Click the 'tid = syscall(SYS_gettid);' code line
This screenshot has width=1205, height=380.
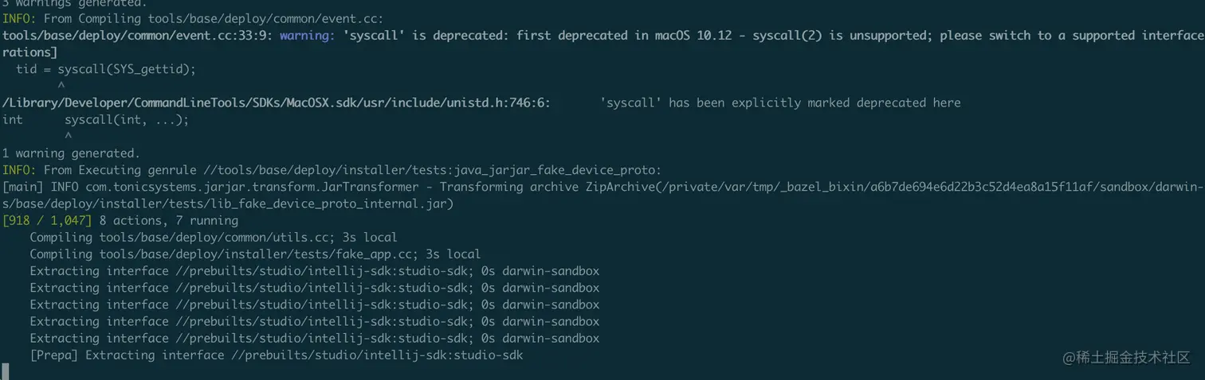pyautogui.click(x=105, y=69)
